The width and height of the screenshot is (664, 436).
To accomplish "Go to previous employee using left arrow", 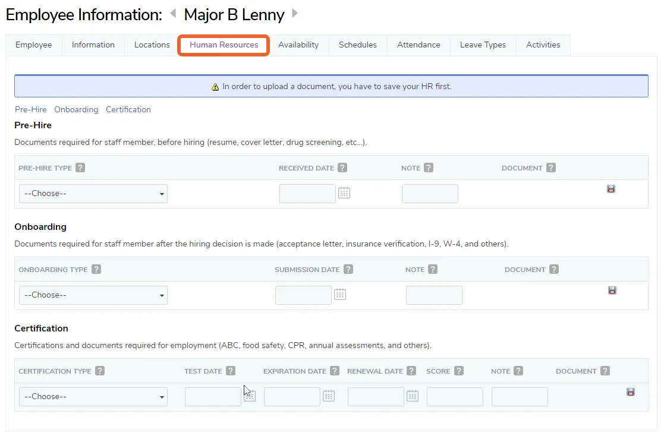I will pyautogui.click(x=173, y=14).
